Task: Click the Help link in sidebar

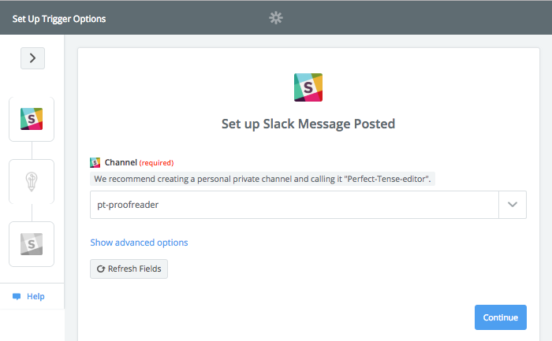Action: pos(35,296)
